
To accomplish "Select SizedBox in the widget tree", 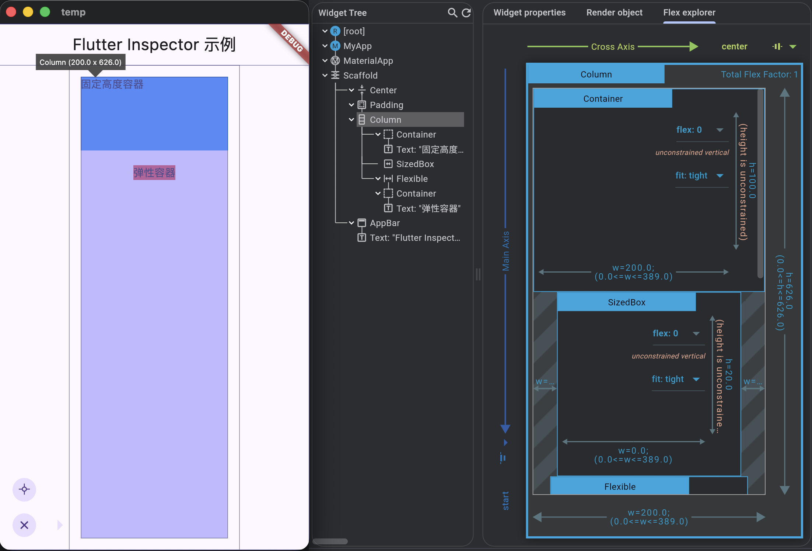I will click(x=415, y=164).
